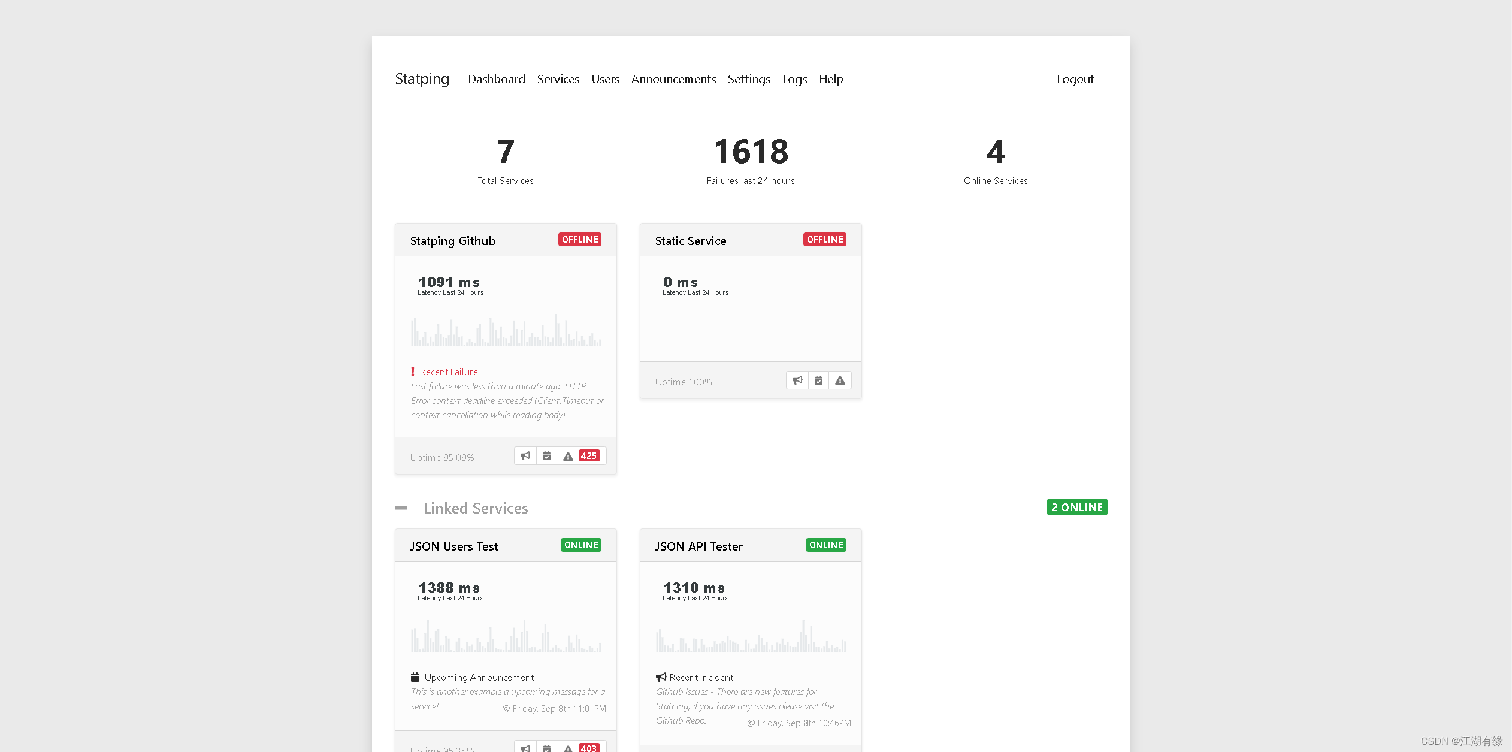Viewport: 1512px width, 752px height.
Task: Open the Announcements menu item
Action: coord(673,79)
